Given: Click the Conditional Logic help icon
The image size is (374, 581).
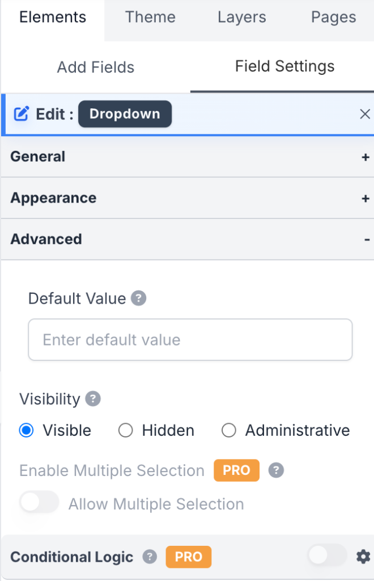Looking at the screenshot, I should (x=150, y=557).
